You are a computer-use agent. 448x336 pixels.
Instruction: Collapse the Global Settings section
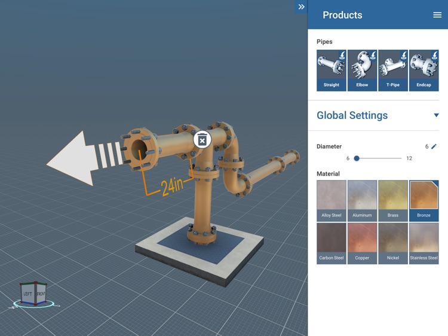436,115
